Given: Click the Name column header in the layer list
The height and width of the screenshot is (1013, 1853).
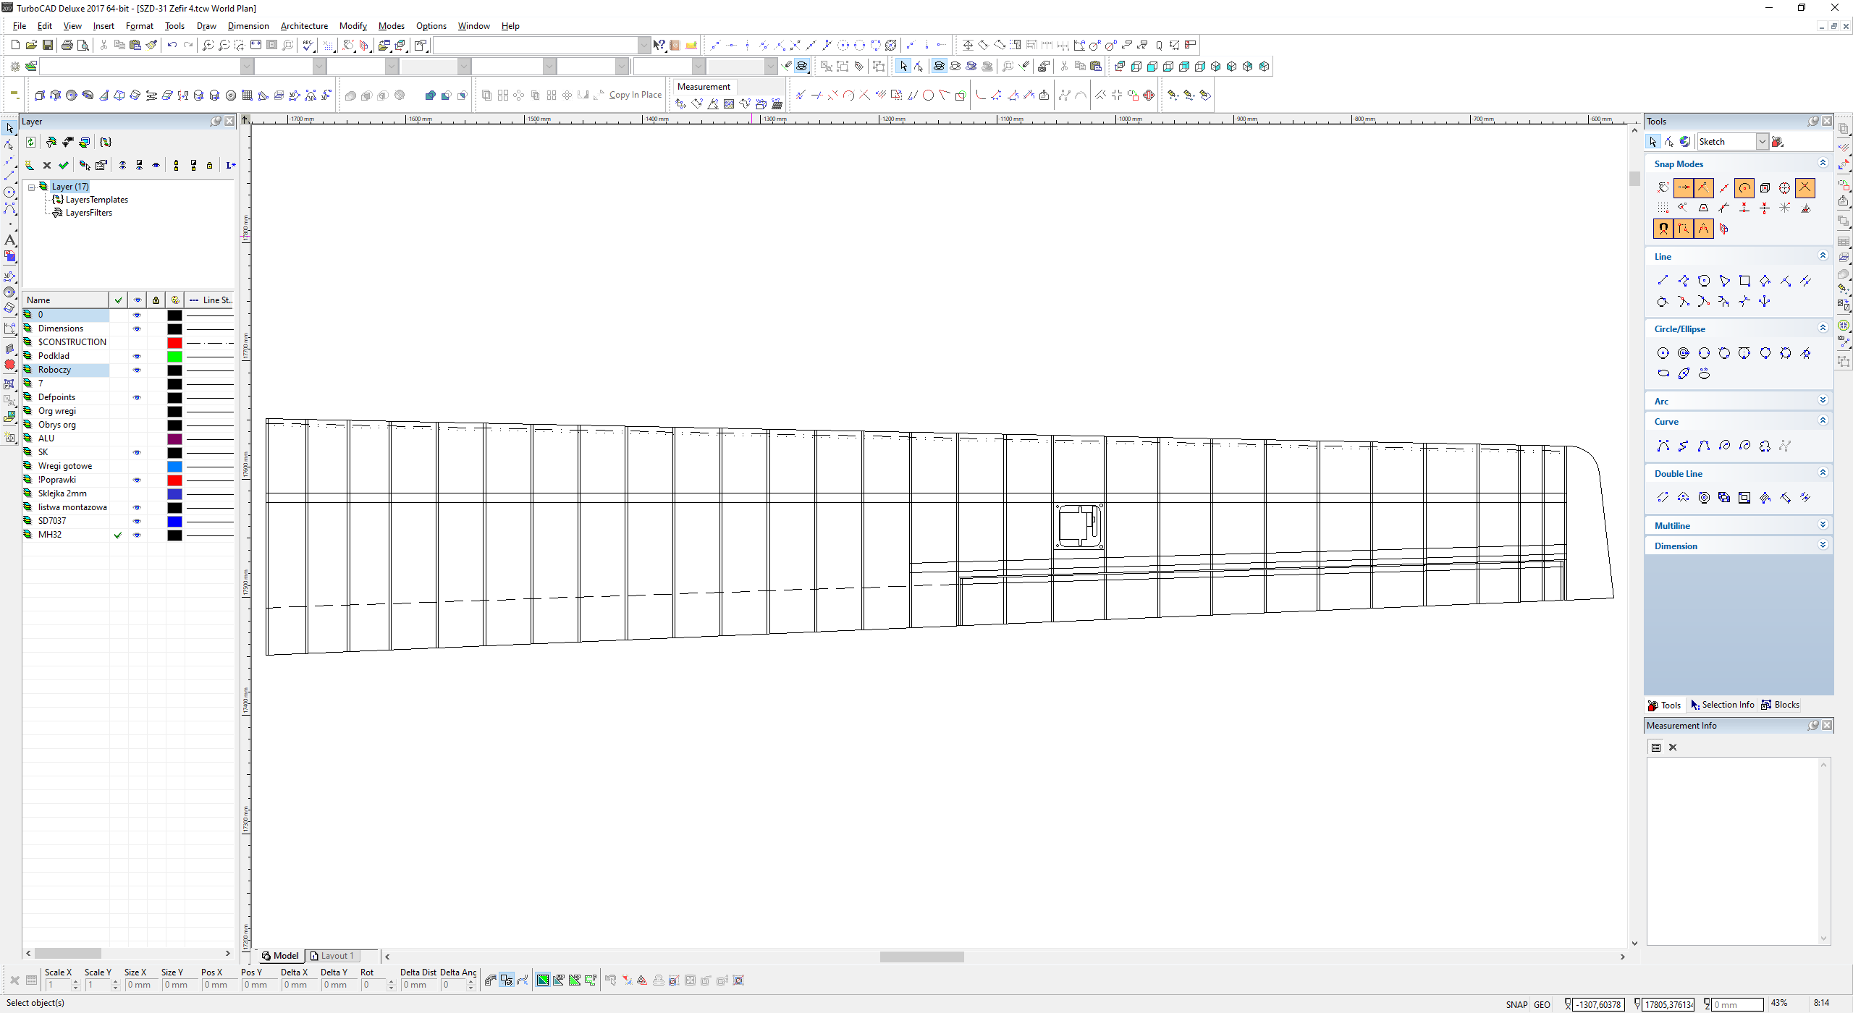Looking at the screenshot, I should 65,300.
